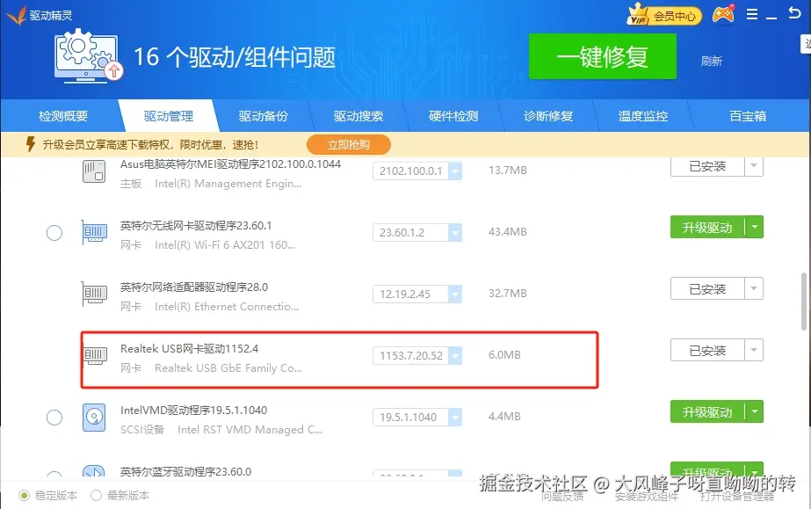The width and height of the screenshot is (811, 509).
Task: Click the green 一键修复 button
Action: (603, 55)
